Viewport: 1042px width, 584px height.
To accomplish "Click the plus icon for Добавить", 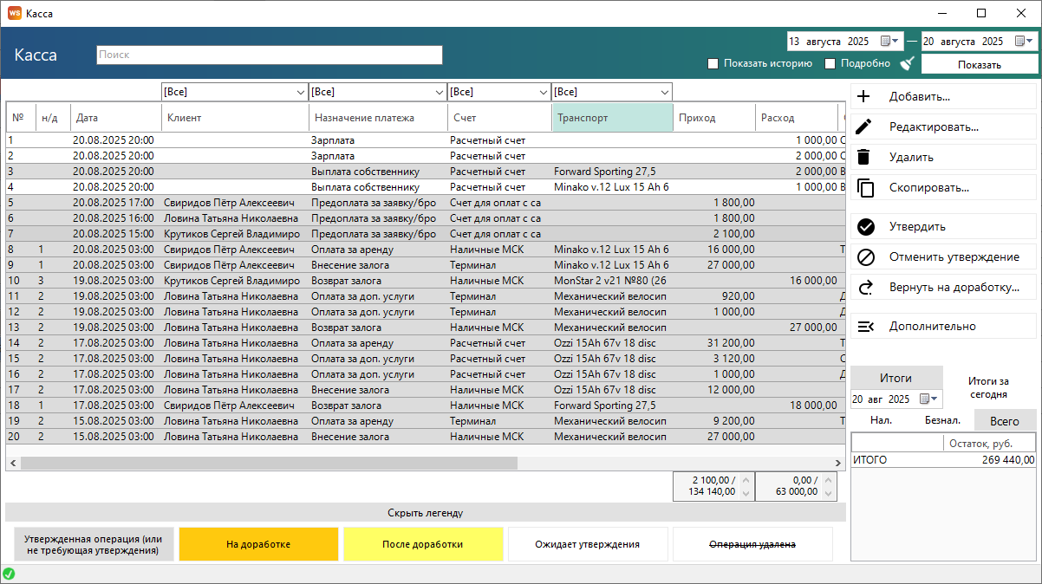I will pyautogui.click(x=864, y=97).
